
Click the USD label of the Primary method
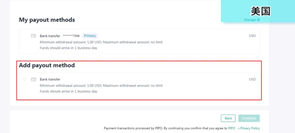pos(252,36)
